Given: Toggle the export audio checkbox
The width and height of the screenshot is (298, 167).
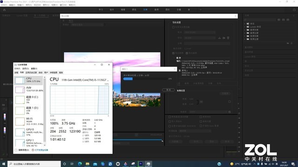Looking at the screenshot, I should tap(187, 53).
